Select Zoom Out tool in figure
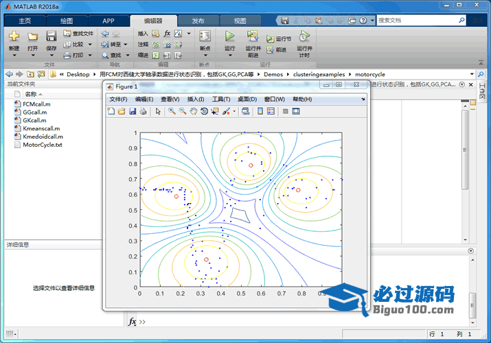This screenshot has height=343, width=491. [183, 111]
